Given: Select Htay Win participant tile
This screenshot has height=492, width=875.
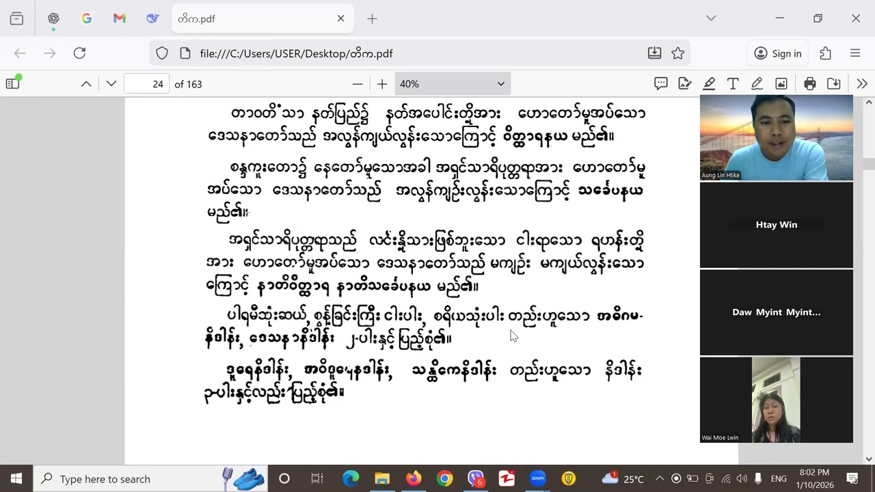Looking at the screenshot, I should 777,225.
